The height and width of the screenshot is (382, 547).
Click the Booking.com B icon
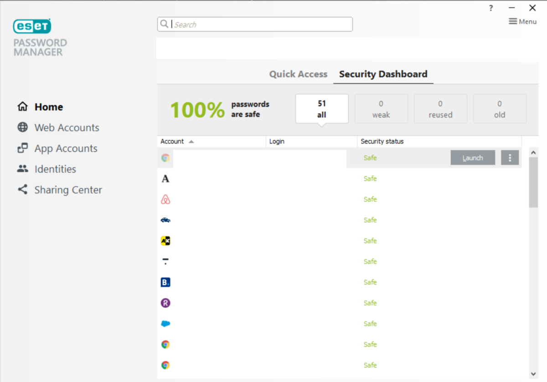(165, 282)
